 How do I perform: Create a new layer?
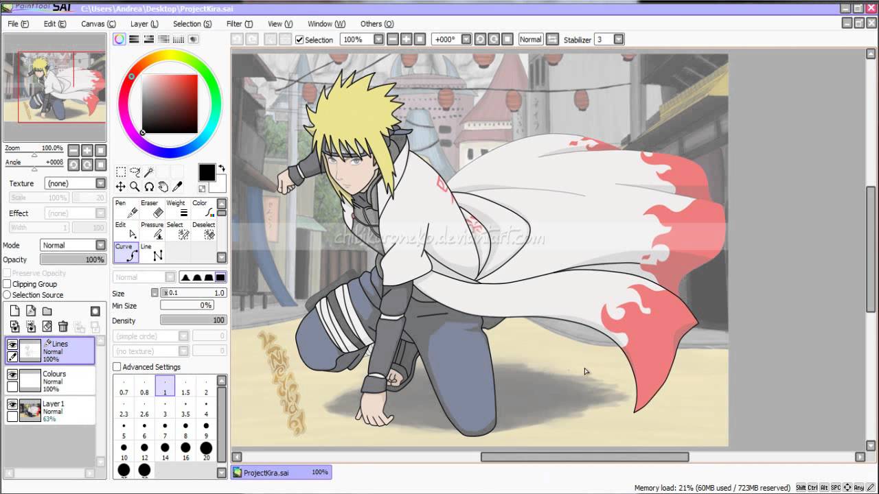click(x=14, y=311)
